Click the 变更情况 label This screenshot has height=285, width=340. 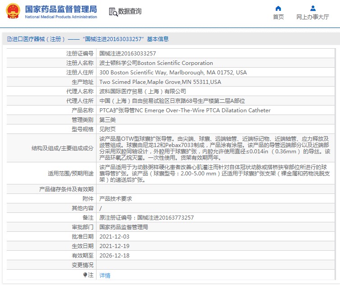point(83,265)
